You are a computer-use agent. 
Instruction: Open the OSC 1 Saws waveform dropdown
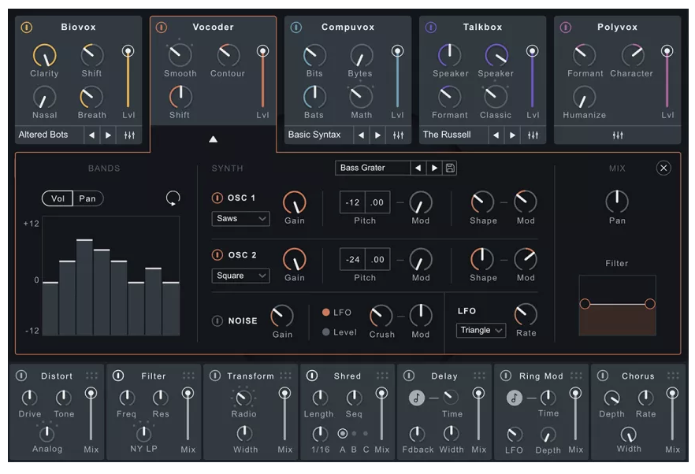tap(240, 218)
